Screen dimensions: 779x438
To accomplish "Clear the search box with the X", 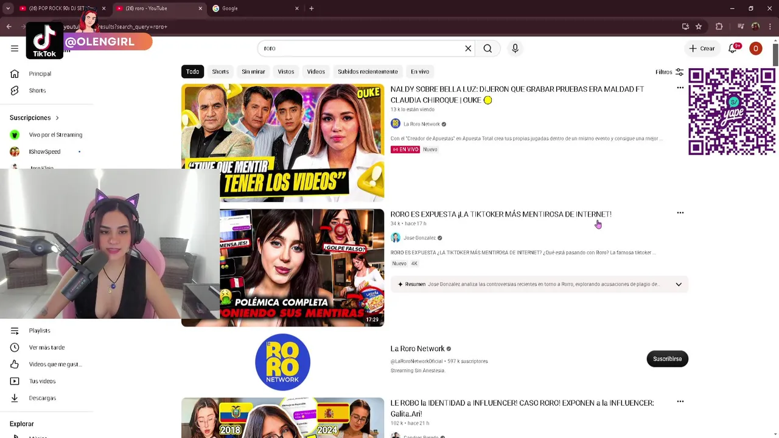I will click(468, 49).
